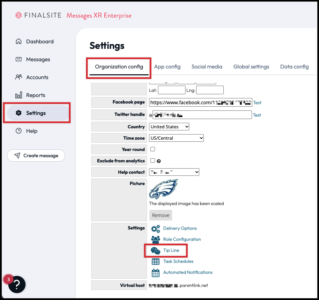This screenshot has height=300, width=319.
Task: Click the Exclude from analytics help icon
Action: point(159,161)
